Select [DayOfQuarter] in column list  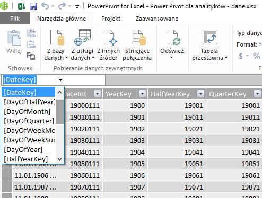click(29, 121)
